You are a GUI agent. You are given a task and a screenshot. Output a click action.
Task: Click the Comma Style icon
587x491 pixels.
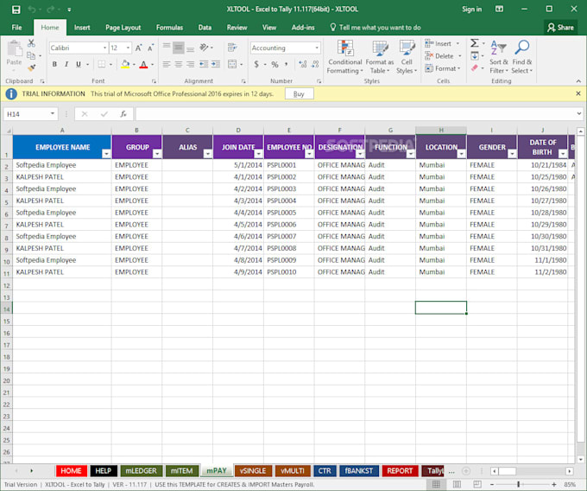(286, 64)
